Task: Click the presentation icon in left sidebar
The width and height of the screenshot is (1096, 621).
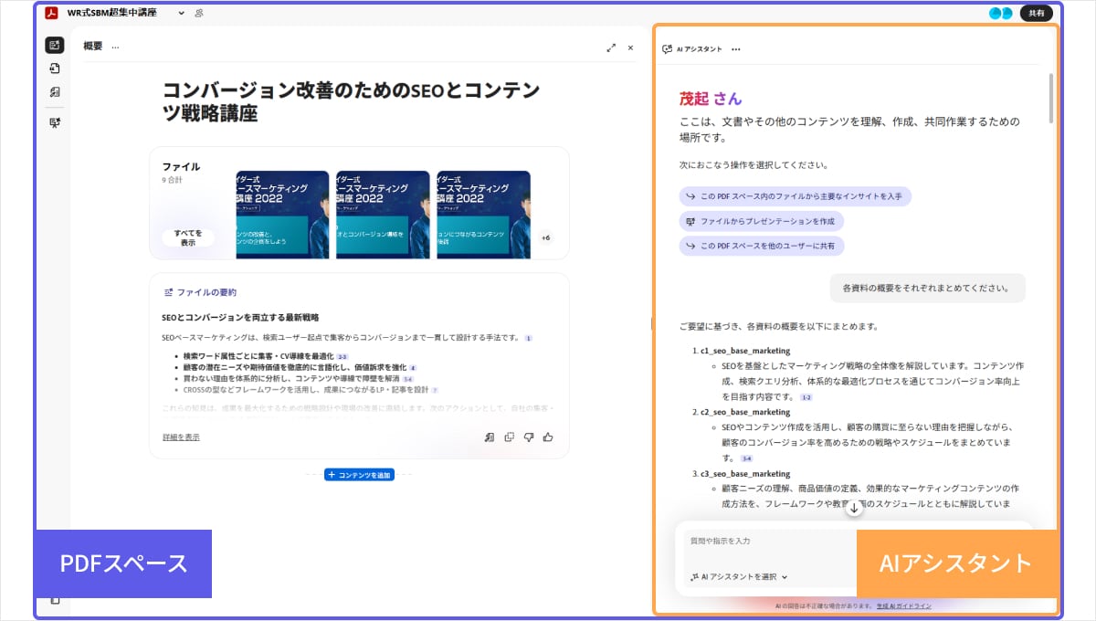Action: (x=55, y=122)
